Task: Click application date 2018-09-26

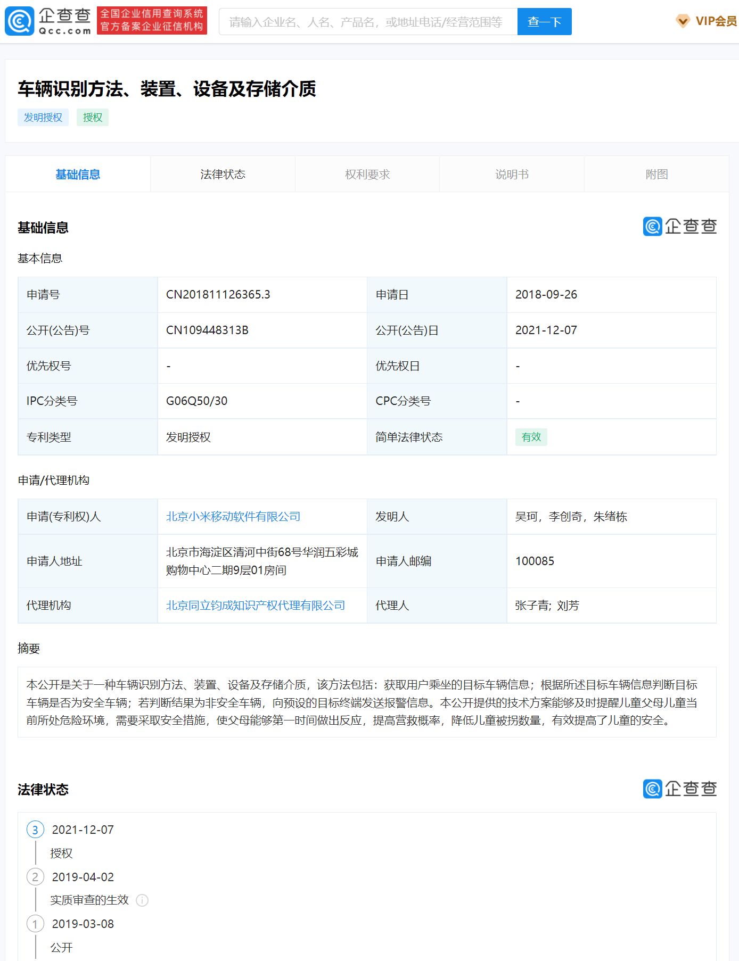Action: [546, 295]
